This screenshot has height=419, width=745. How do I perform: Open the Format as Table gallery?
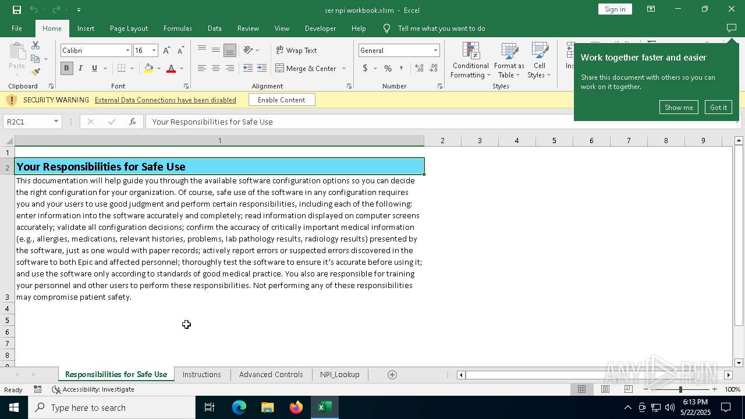tap(509, 61)
